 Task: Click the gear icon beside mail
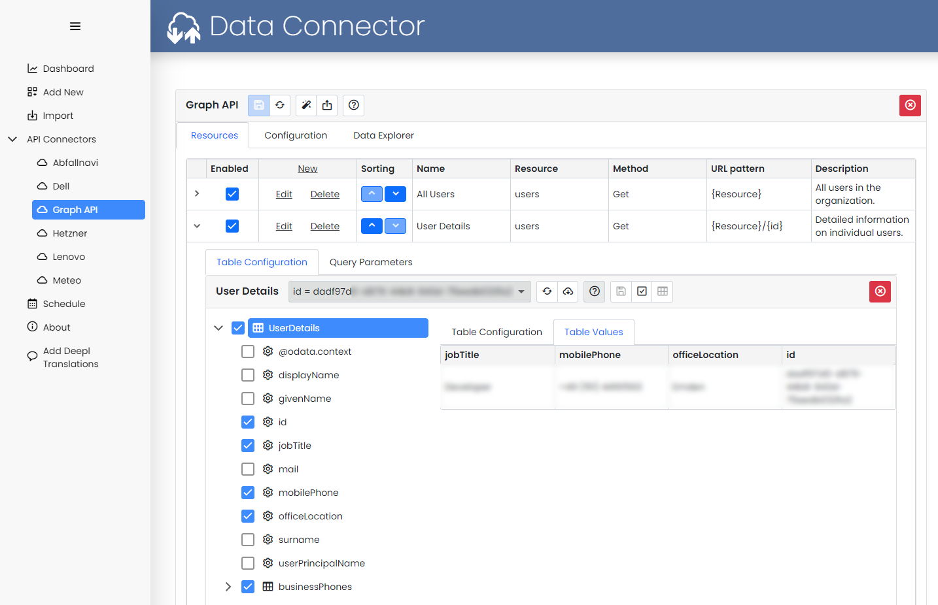268,469
